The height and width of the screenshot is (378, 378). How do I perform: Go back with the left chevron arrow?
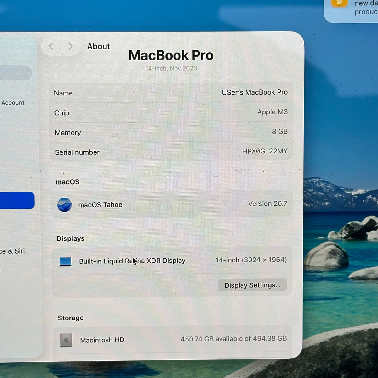point(51,46)
